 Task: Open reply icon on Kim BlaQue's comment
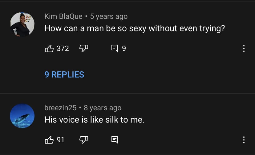point(115,48)
